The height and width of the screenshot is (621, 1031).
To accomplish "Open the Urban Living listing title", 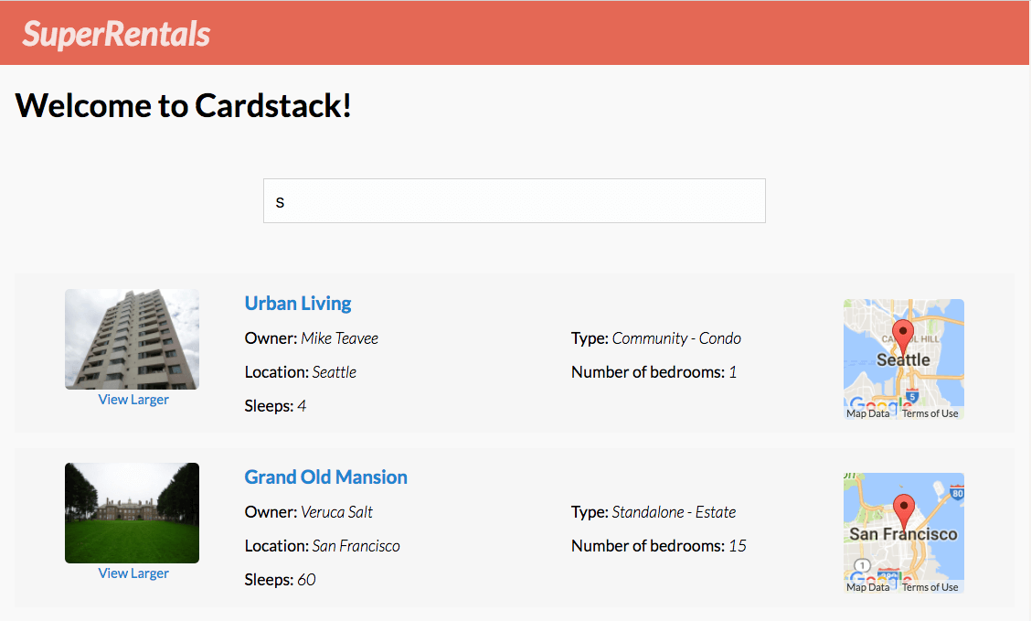I will [298, 304].
